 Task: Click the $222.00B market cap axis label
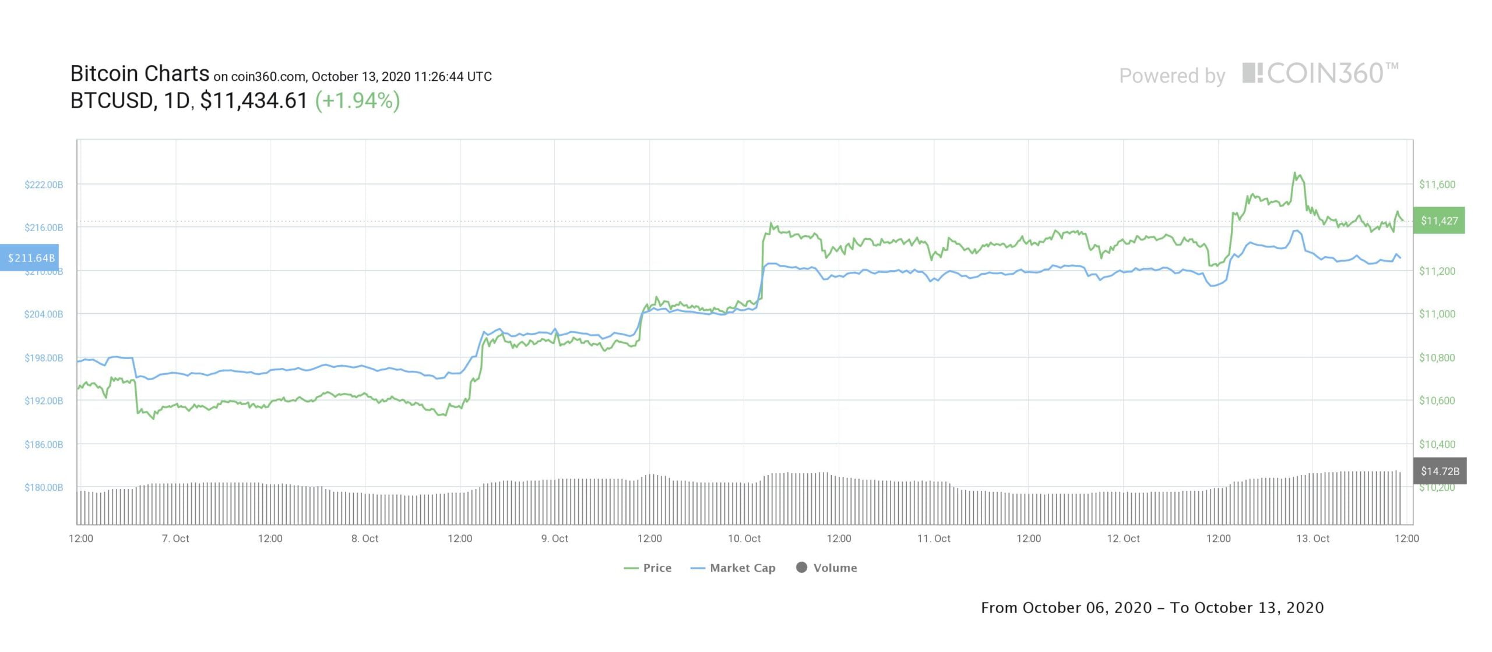[44, 185]
